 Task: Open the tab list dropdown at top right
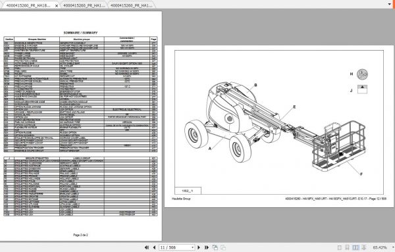[x=390, y=4]
